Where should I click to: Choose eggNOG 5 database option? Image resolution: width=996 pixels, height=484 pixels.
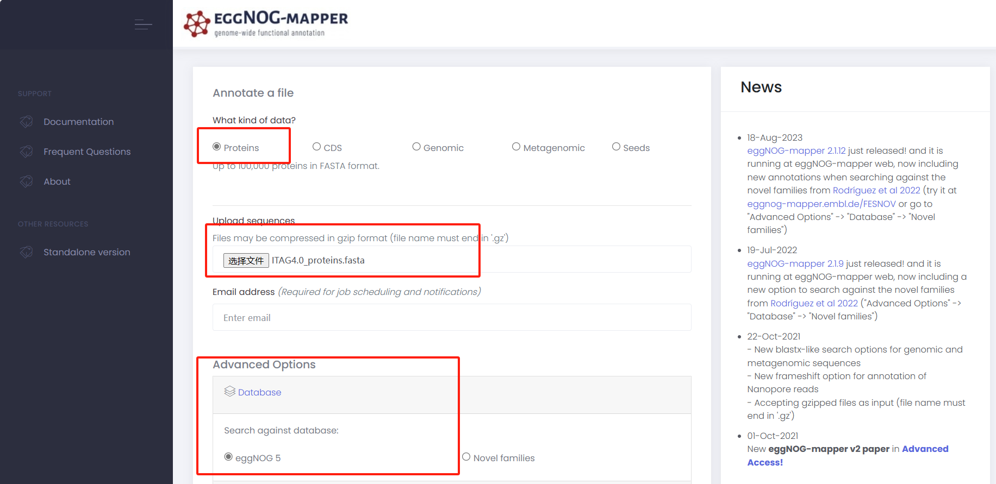tap(228, 457)
